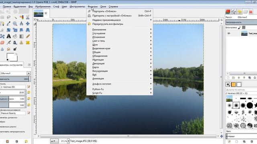
Task: Select the Measure compass tool
Action: pyautogui.click(x=21, y=24)
